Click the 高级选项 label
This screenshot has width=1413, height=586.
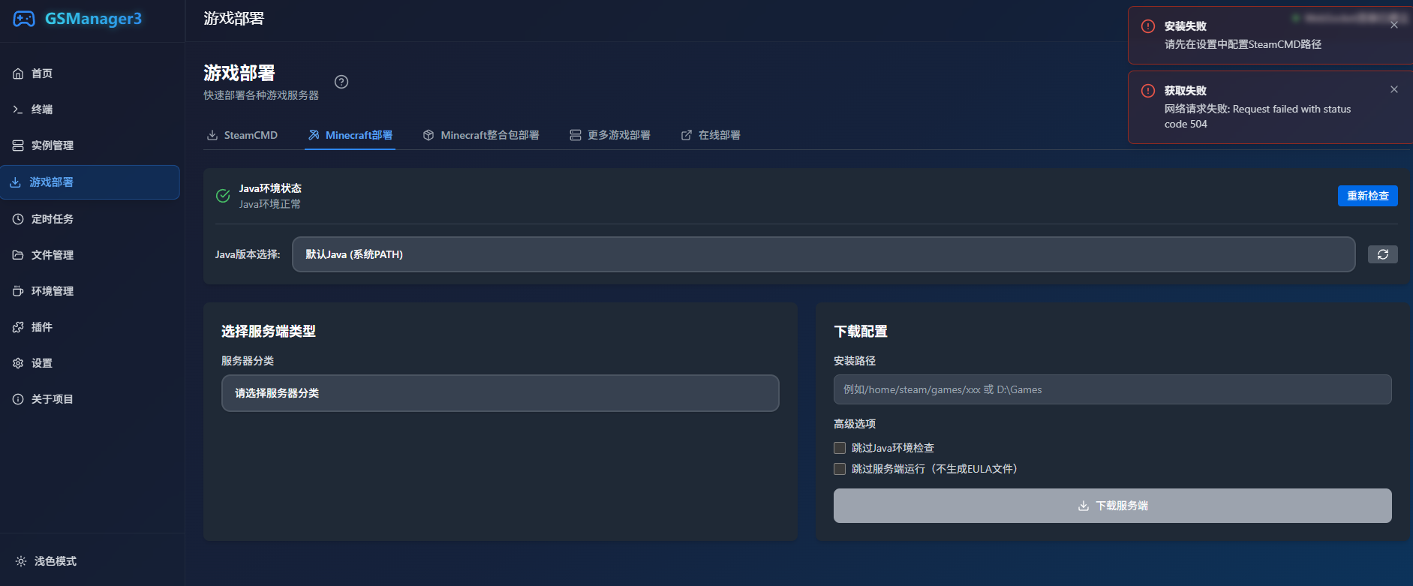coord(855,424)
